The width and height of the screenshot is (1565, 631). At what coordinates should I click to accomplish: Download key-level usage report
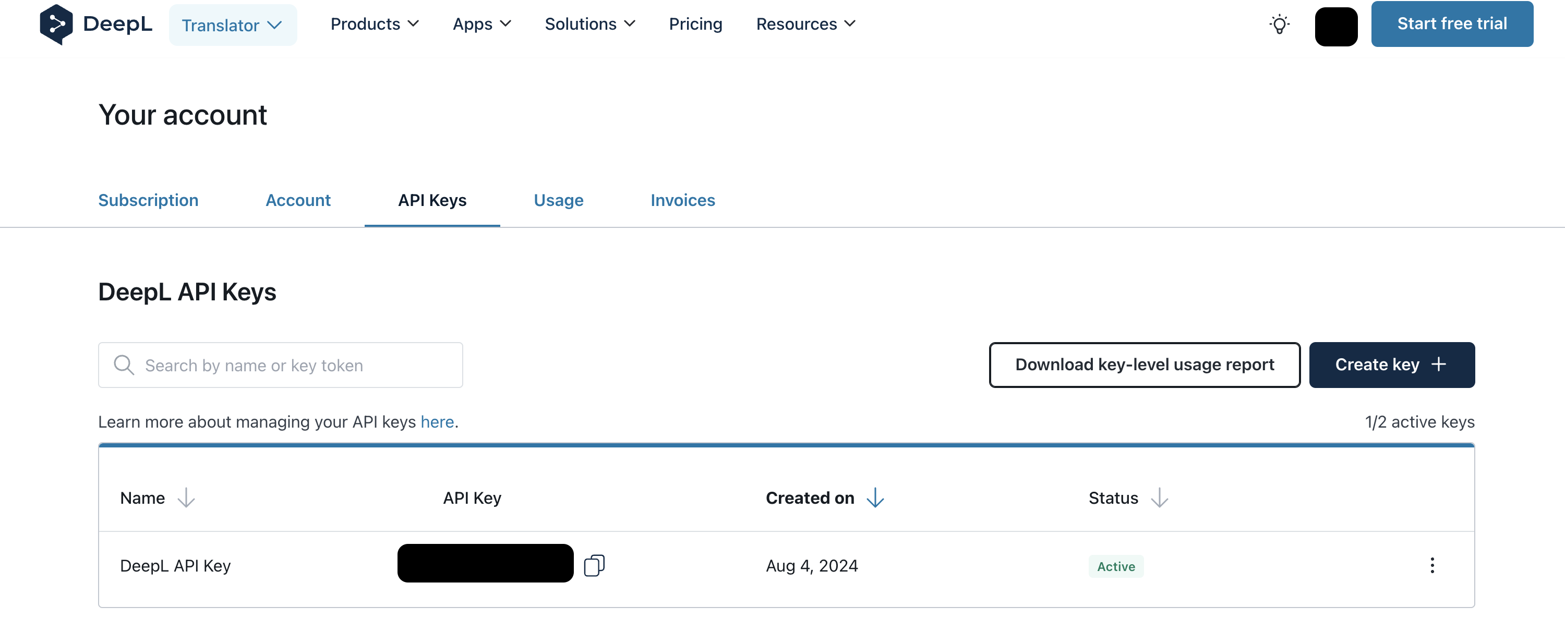tap(1144, 365)
